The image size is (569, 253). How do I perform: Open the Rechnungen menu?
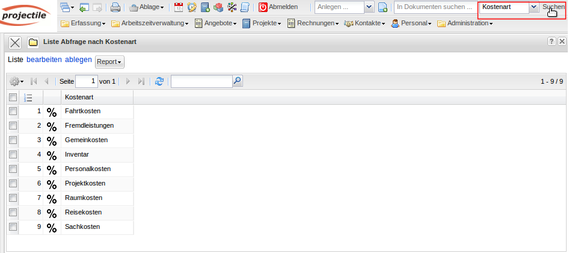(x=313, y=23)
